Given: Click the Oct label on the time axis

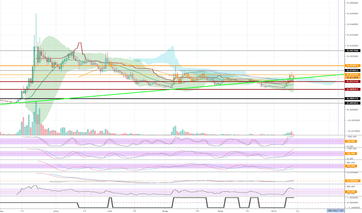Looking at the screenshot, I should tap(274, 211).
